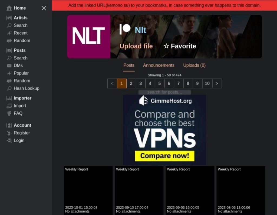This screenshot has height=215, width=277.
Task: Go to previous page with < arrow
Action: click(x=112, y=84)
